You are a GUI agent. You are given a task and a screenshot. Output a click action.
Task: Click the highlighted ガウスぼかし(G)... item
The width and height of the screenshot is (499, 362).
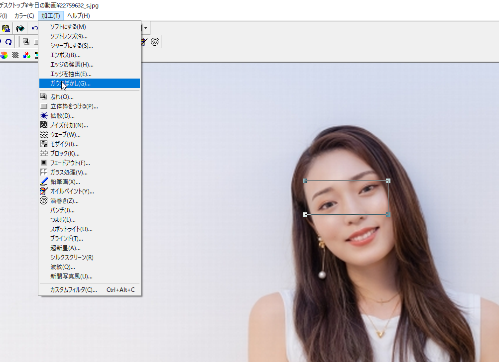tap(90, 83)
